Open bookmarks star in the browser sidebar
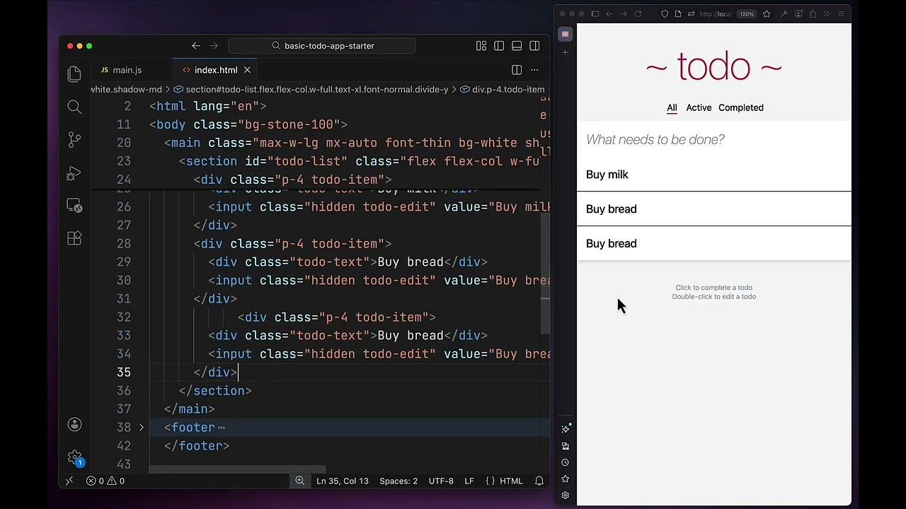This screenshot has height=509, width=906. click(566, 479)
